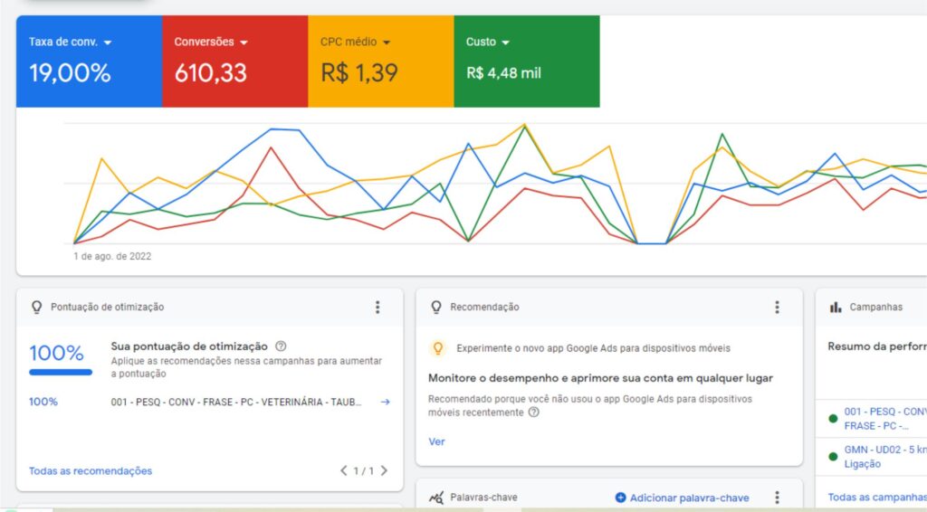Click green status dot of 001 - PESQ campaign
This screenshot has width=927, height=512.
click(x=833, y=419)
